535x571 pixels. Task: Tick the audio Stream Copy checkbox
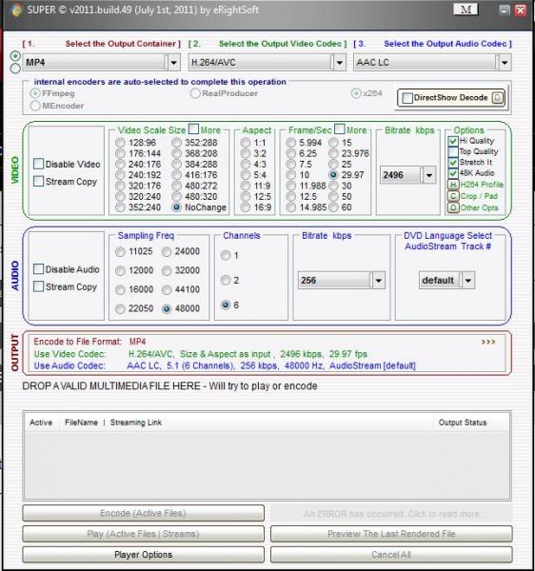(x=38, y=286)
